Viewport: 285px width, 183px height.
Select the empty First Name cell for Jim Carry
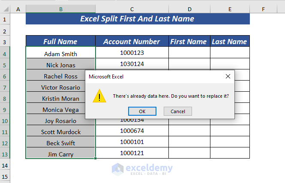(x=189, y=153)
